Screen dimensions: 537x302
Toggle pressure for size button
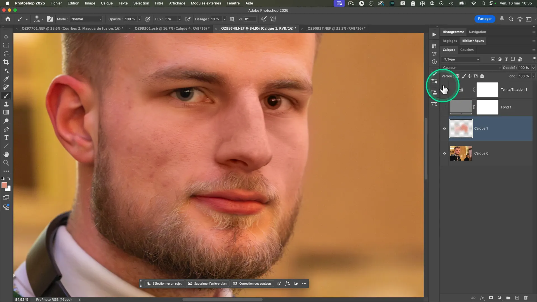264,19
